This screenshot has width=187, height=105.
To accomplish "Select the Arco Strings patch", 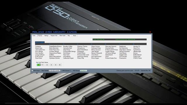I will pos(39,51).
